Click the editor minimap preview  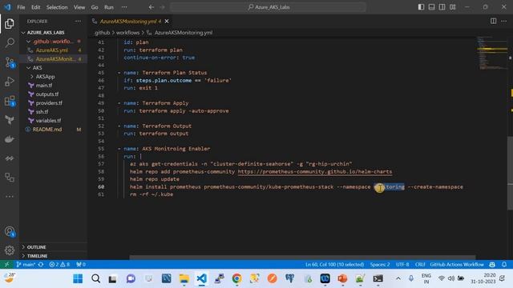point(492,53)
